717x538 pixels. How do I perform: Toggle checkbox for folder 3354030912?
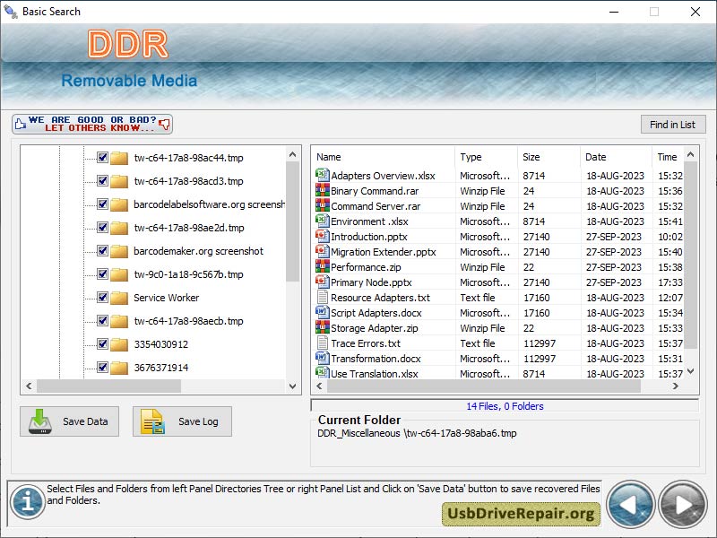coord(102,344)
